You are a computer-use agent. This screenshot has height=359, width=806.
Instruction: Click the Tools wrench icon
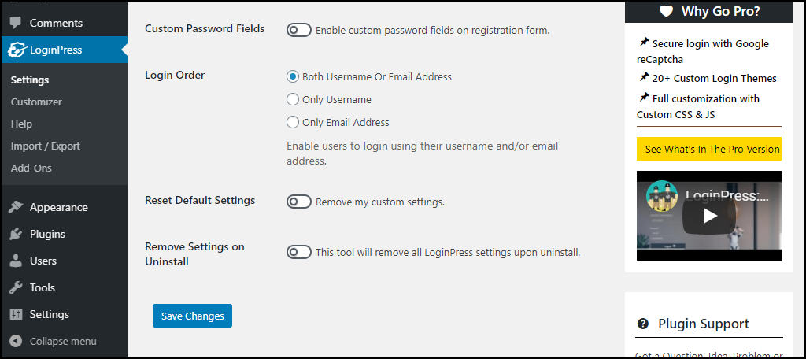coord(15,288)
